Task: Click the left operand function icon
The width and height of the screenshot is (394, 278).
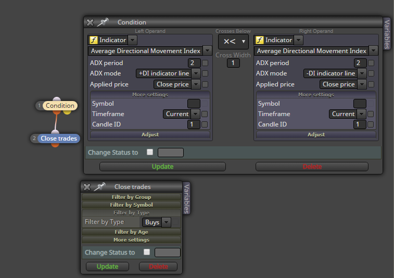Action: point(94,40)
